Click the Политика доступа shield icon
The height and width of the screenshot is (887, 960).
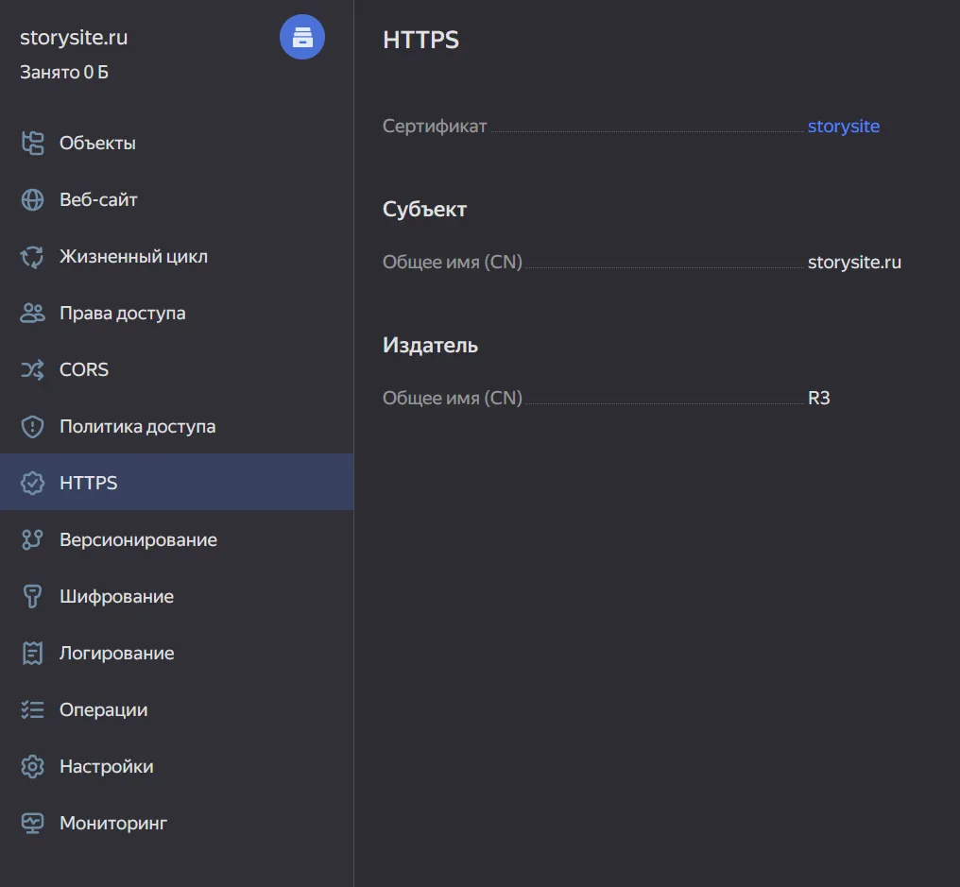pyautogui.click(x=33, y=427)
